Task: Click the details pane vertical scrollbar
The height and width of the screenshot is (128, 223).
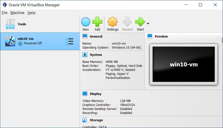Action: pos(222,40)
